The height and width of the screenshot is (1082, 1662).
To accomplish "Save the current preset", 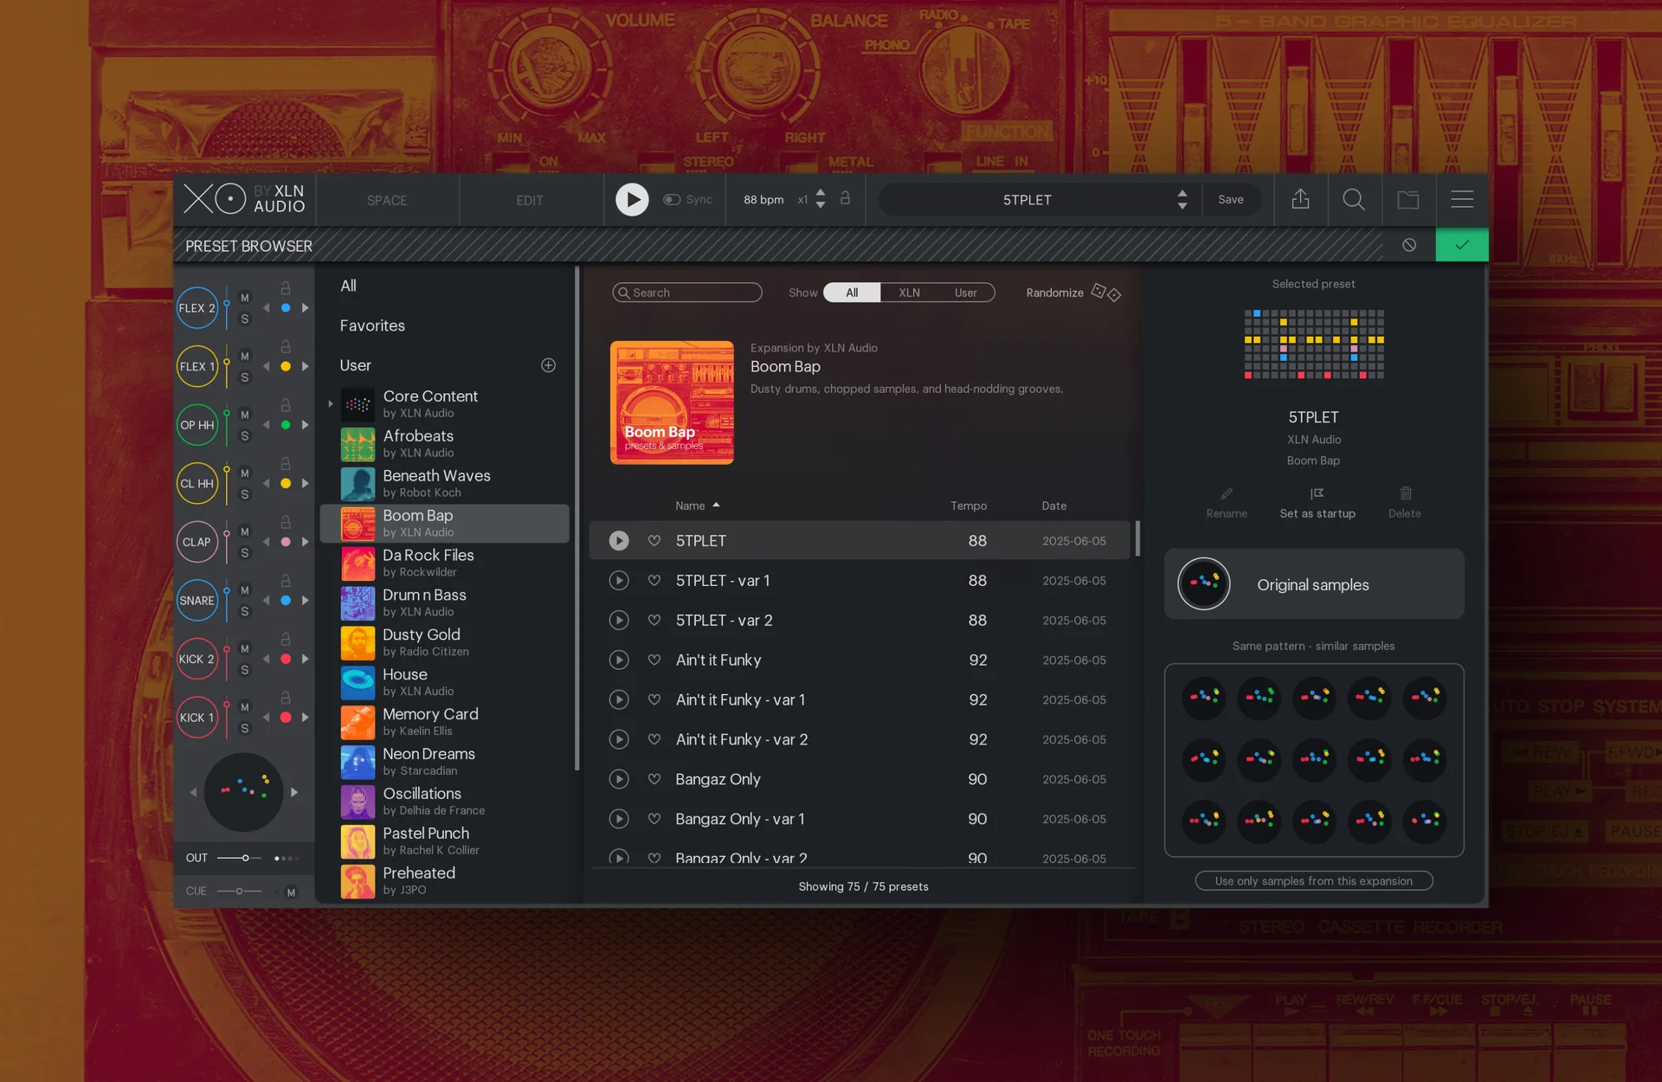I will pos(1231,200).
